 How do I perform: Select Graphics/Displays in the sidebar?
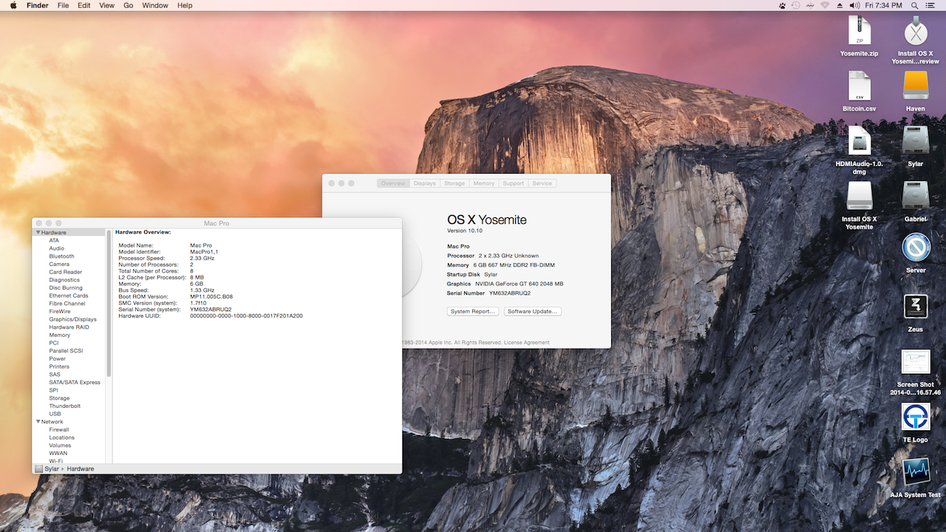pyautogui.click(x=73, y=319)
